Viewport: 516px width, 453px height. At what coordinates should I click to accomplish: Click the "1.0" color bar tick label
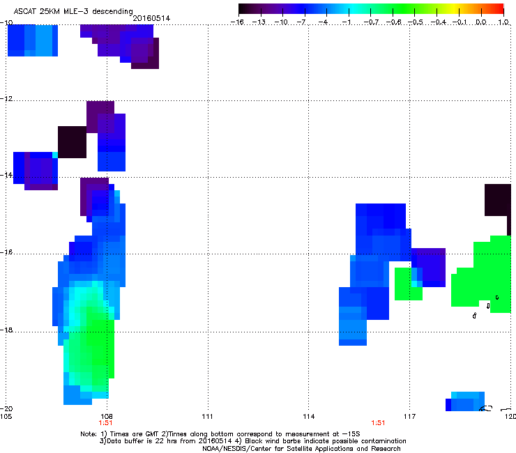[503, 22]
